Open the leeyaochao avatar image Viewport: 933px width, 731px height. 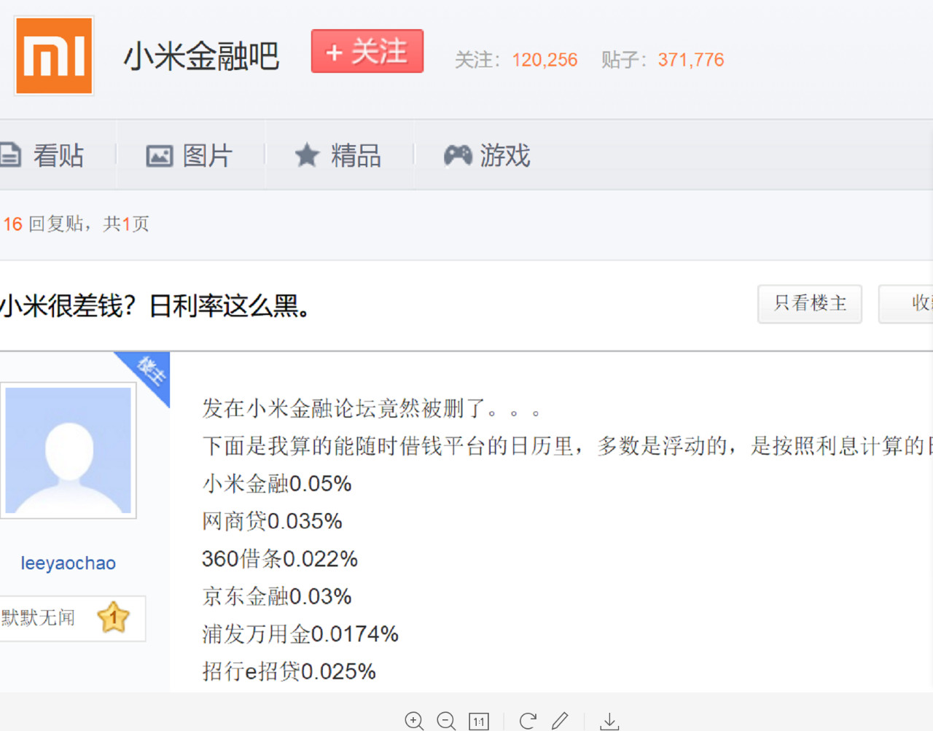(69, 450)
